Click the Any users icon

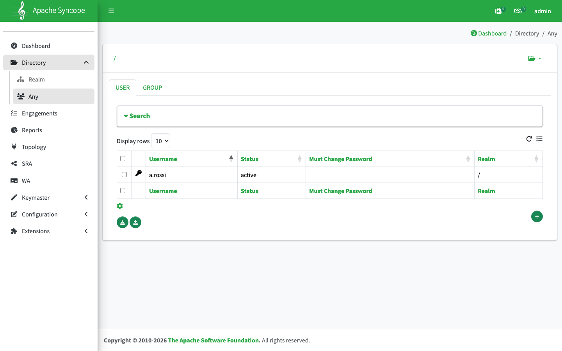[x=21, y=96]
